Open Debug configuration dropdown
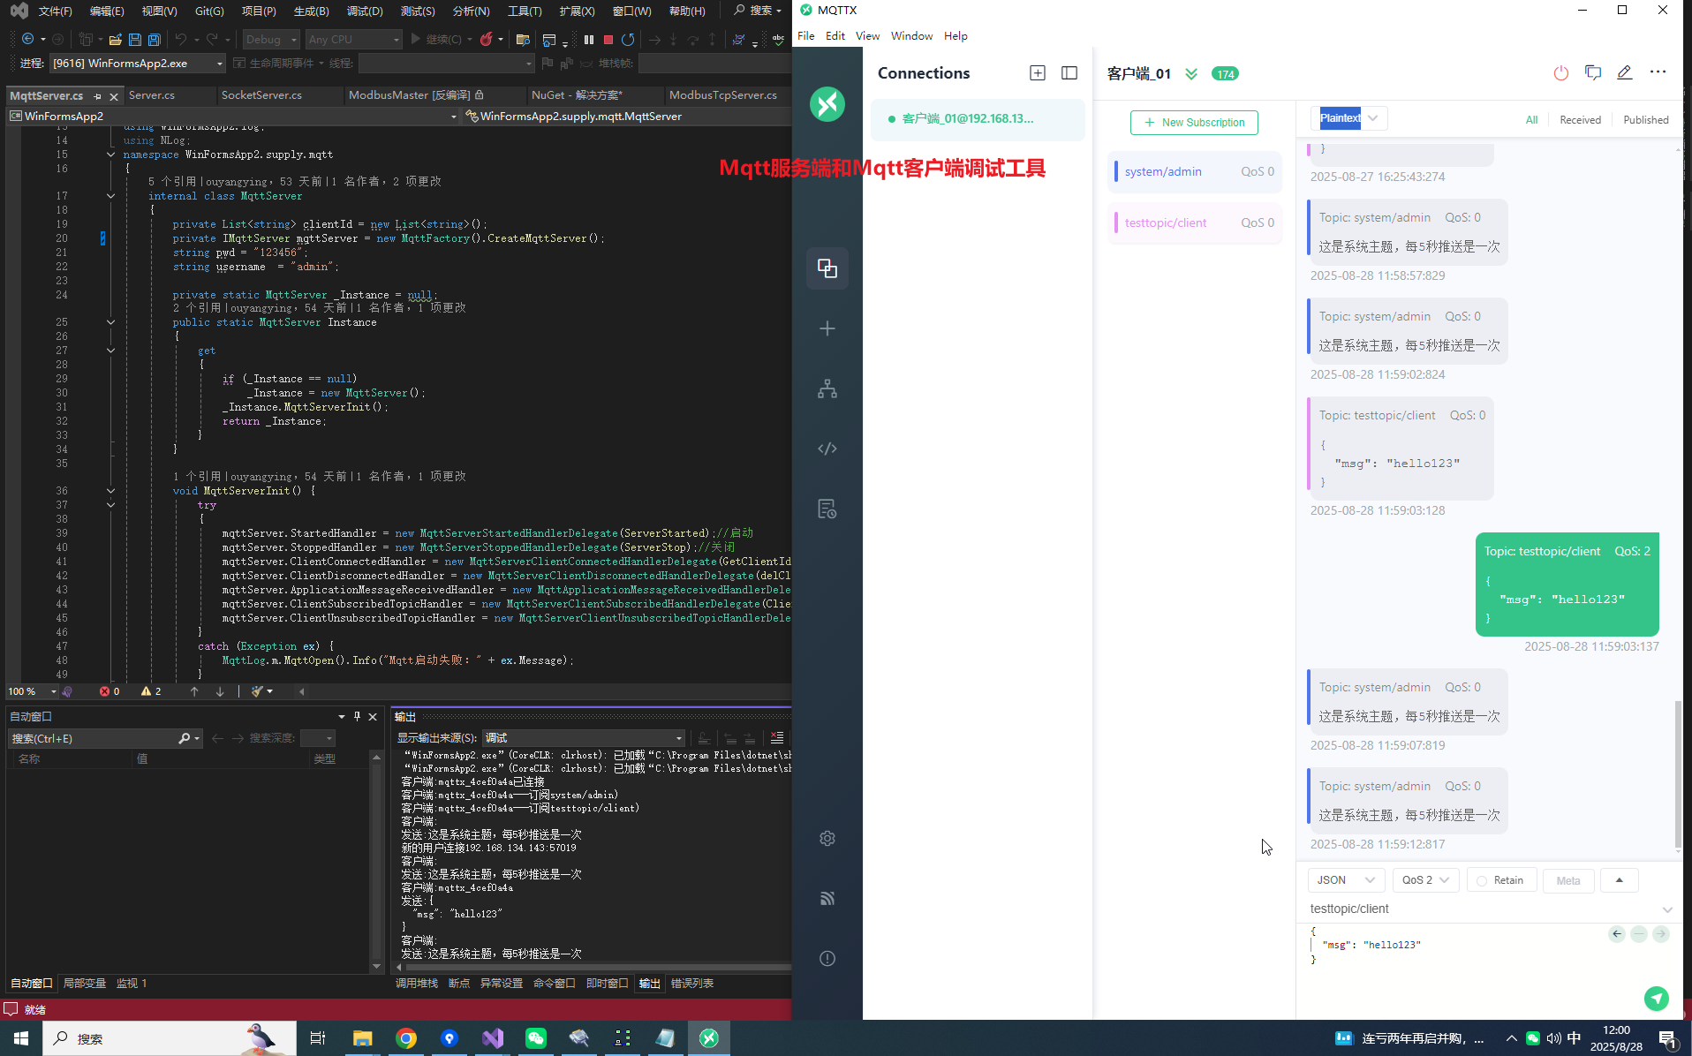The width and height of the screenshot is (1692, 1056). pyautogui.click(x=271, y=40)
